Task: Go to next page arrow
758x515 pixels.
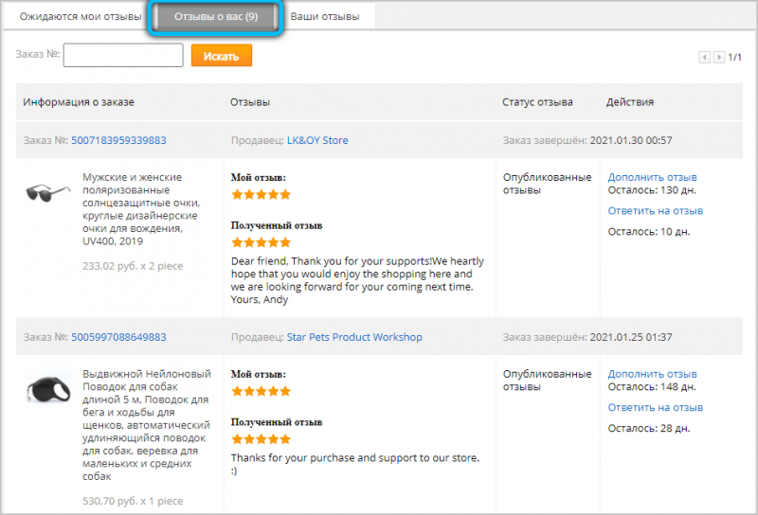Action: coord(719,57)
